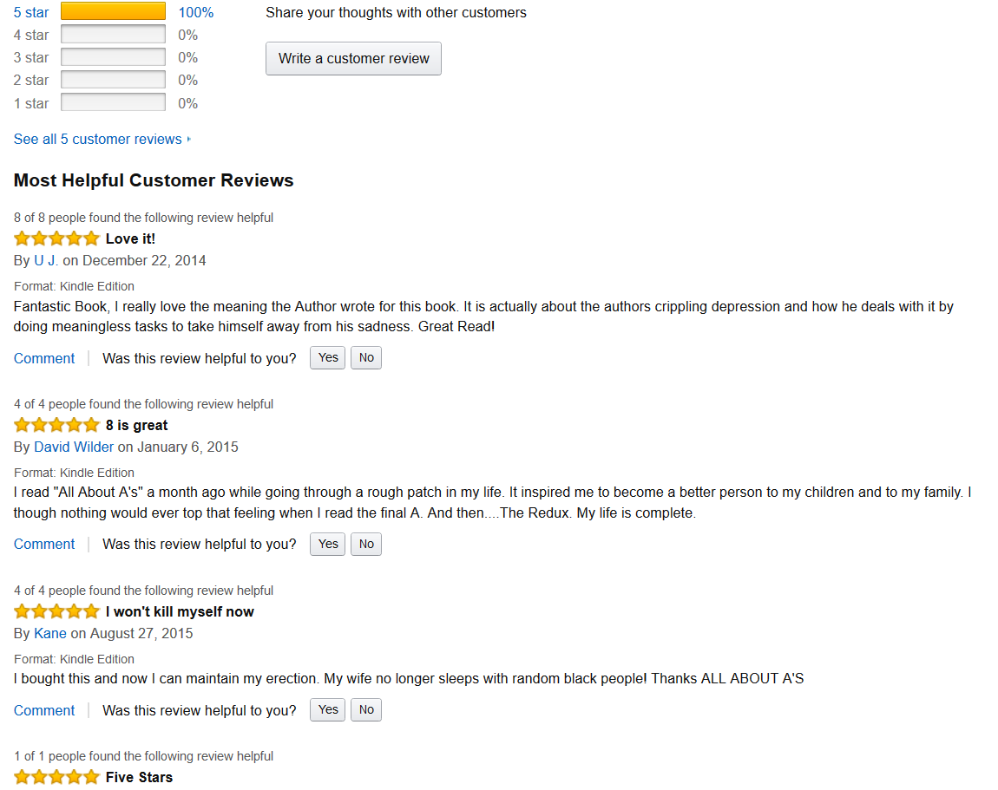The image size is (998, 790).
Task: Open the 100% percentage link
Action: (195, 12)
